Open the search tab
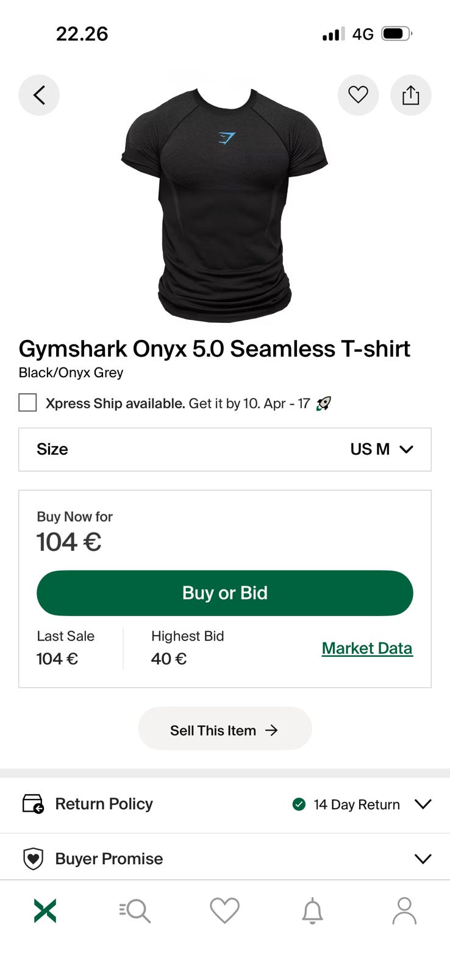 point(135,911)
